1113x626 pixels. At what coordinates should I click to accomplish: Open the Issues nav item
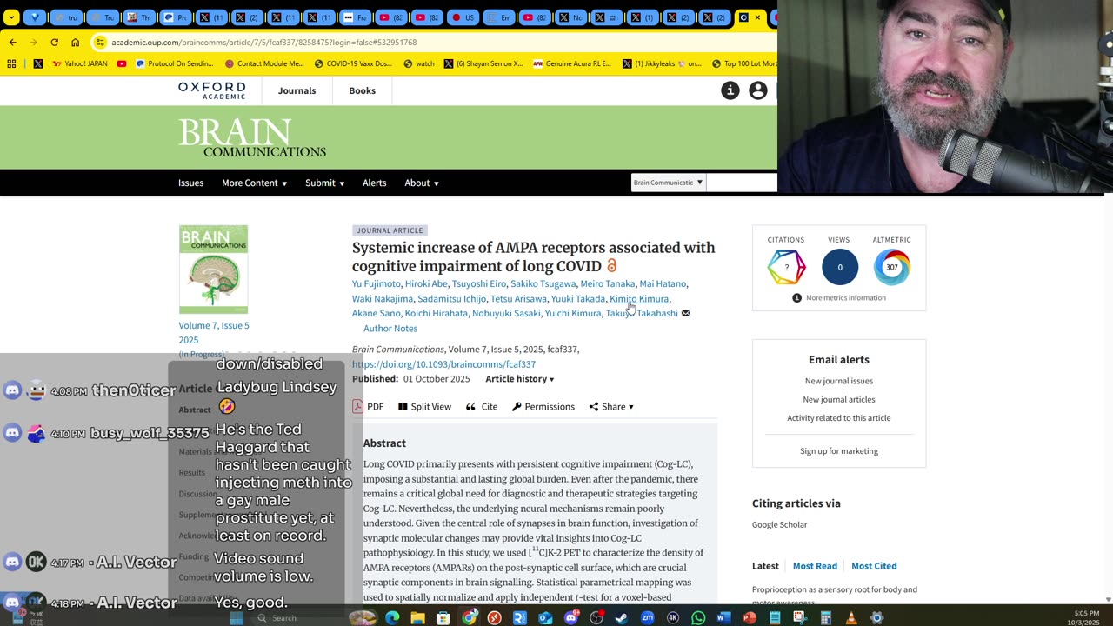tap(190, 183)
